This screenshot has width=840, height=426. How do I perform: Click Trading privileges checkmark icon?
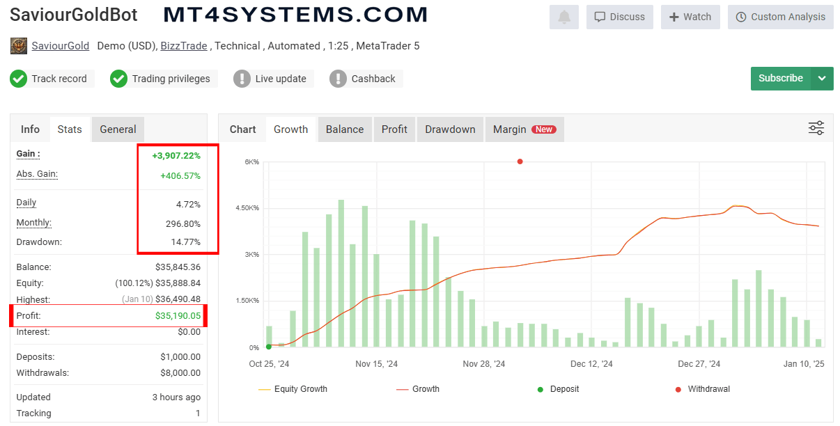119,79
